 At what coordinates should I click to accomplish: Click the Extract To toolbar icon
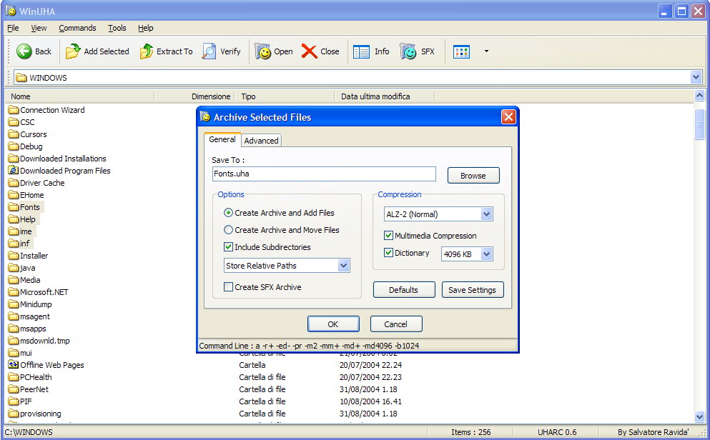click(147, 51)
